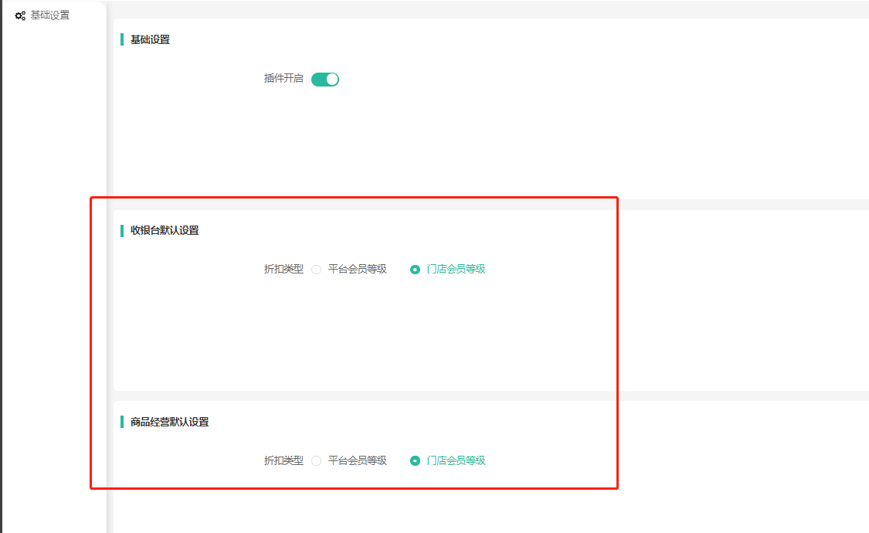This screenshot has width=869, height=533.
Task: Toggle the 插件开启 switch
Action: point(325,79)
